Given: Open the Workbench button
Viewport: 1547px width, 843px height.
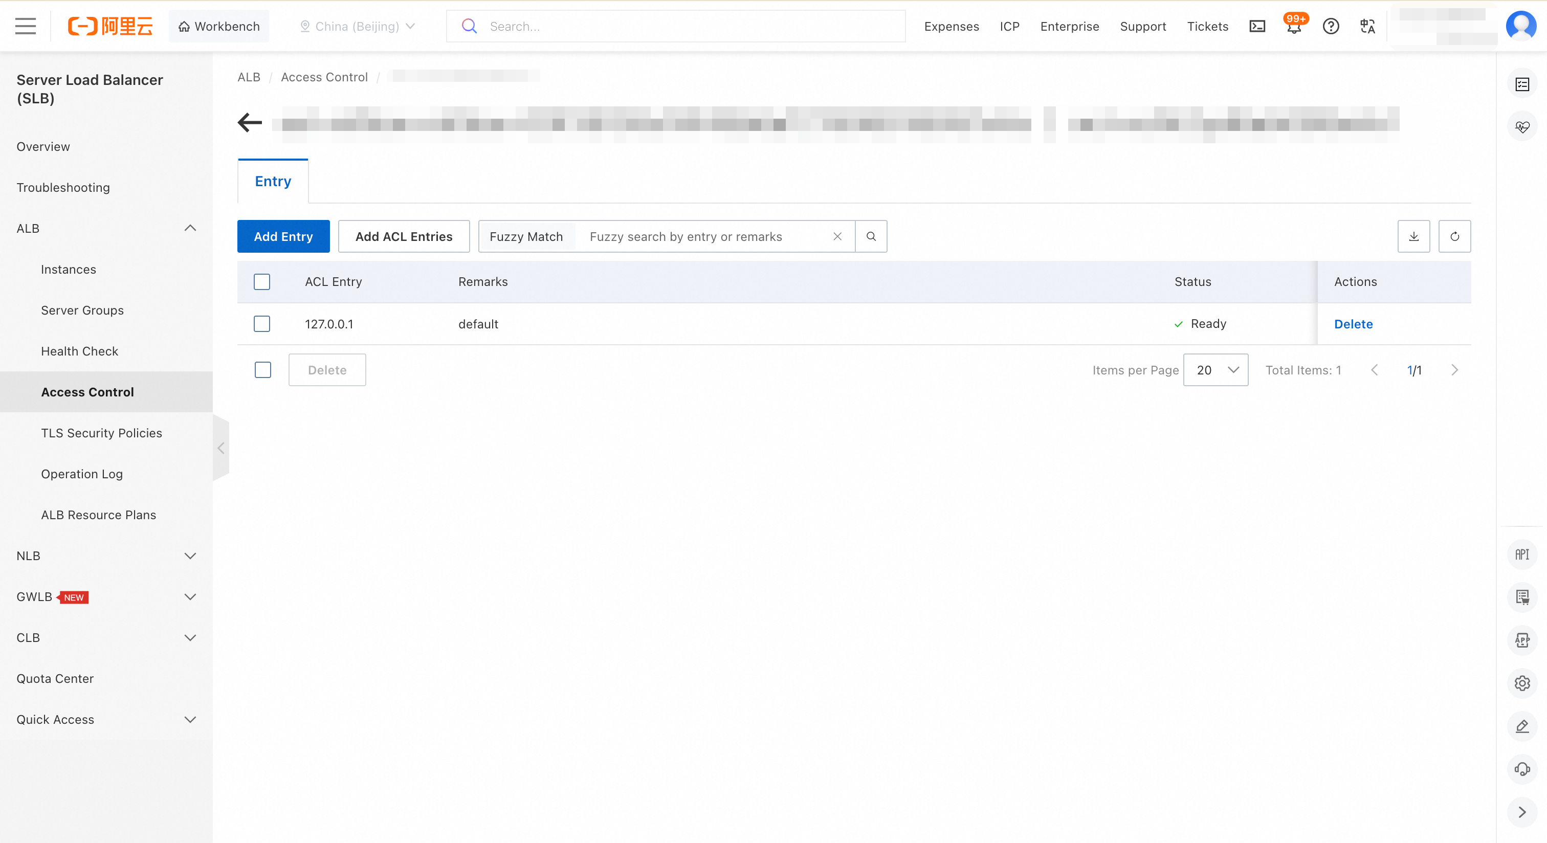Looking at the screenshot, I should 218,26.
